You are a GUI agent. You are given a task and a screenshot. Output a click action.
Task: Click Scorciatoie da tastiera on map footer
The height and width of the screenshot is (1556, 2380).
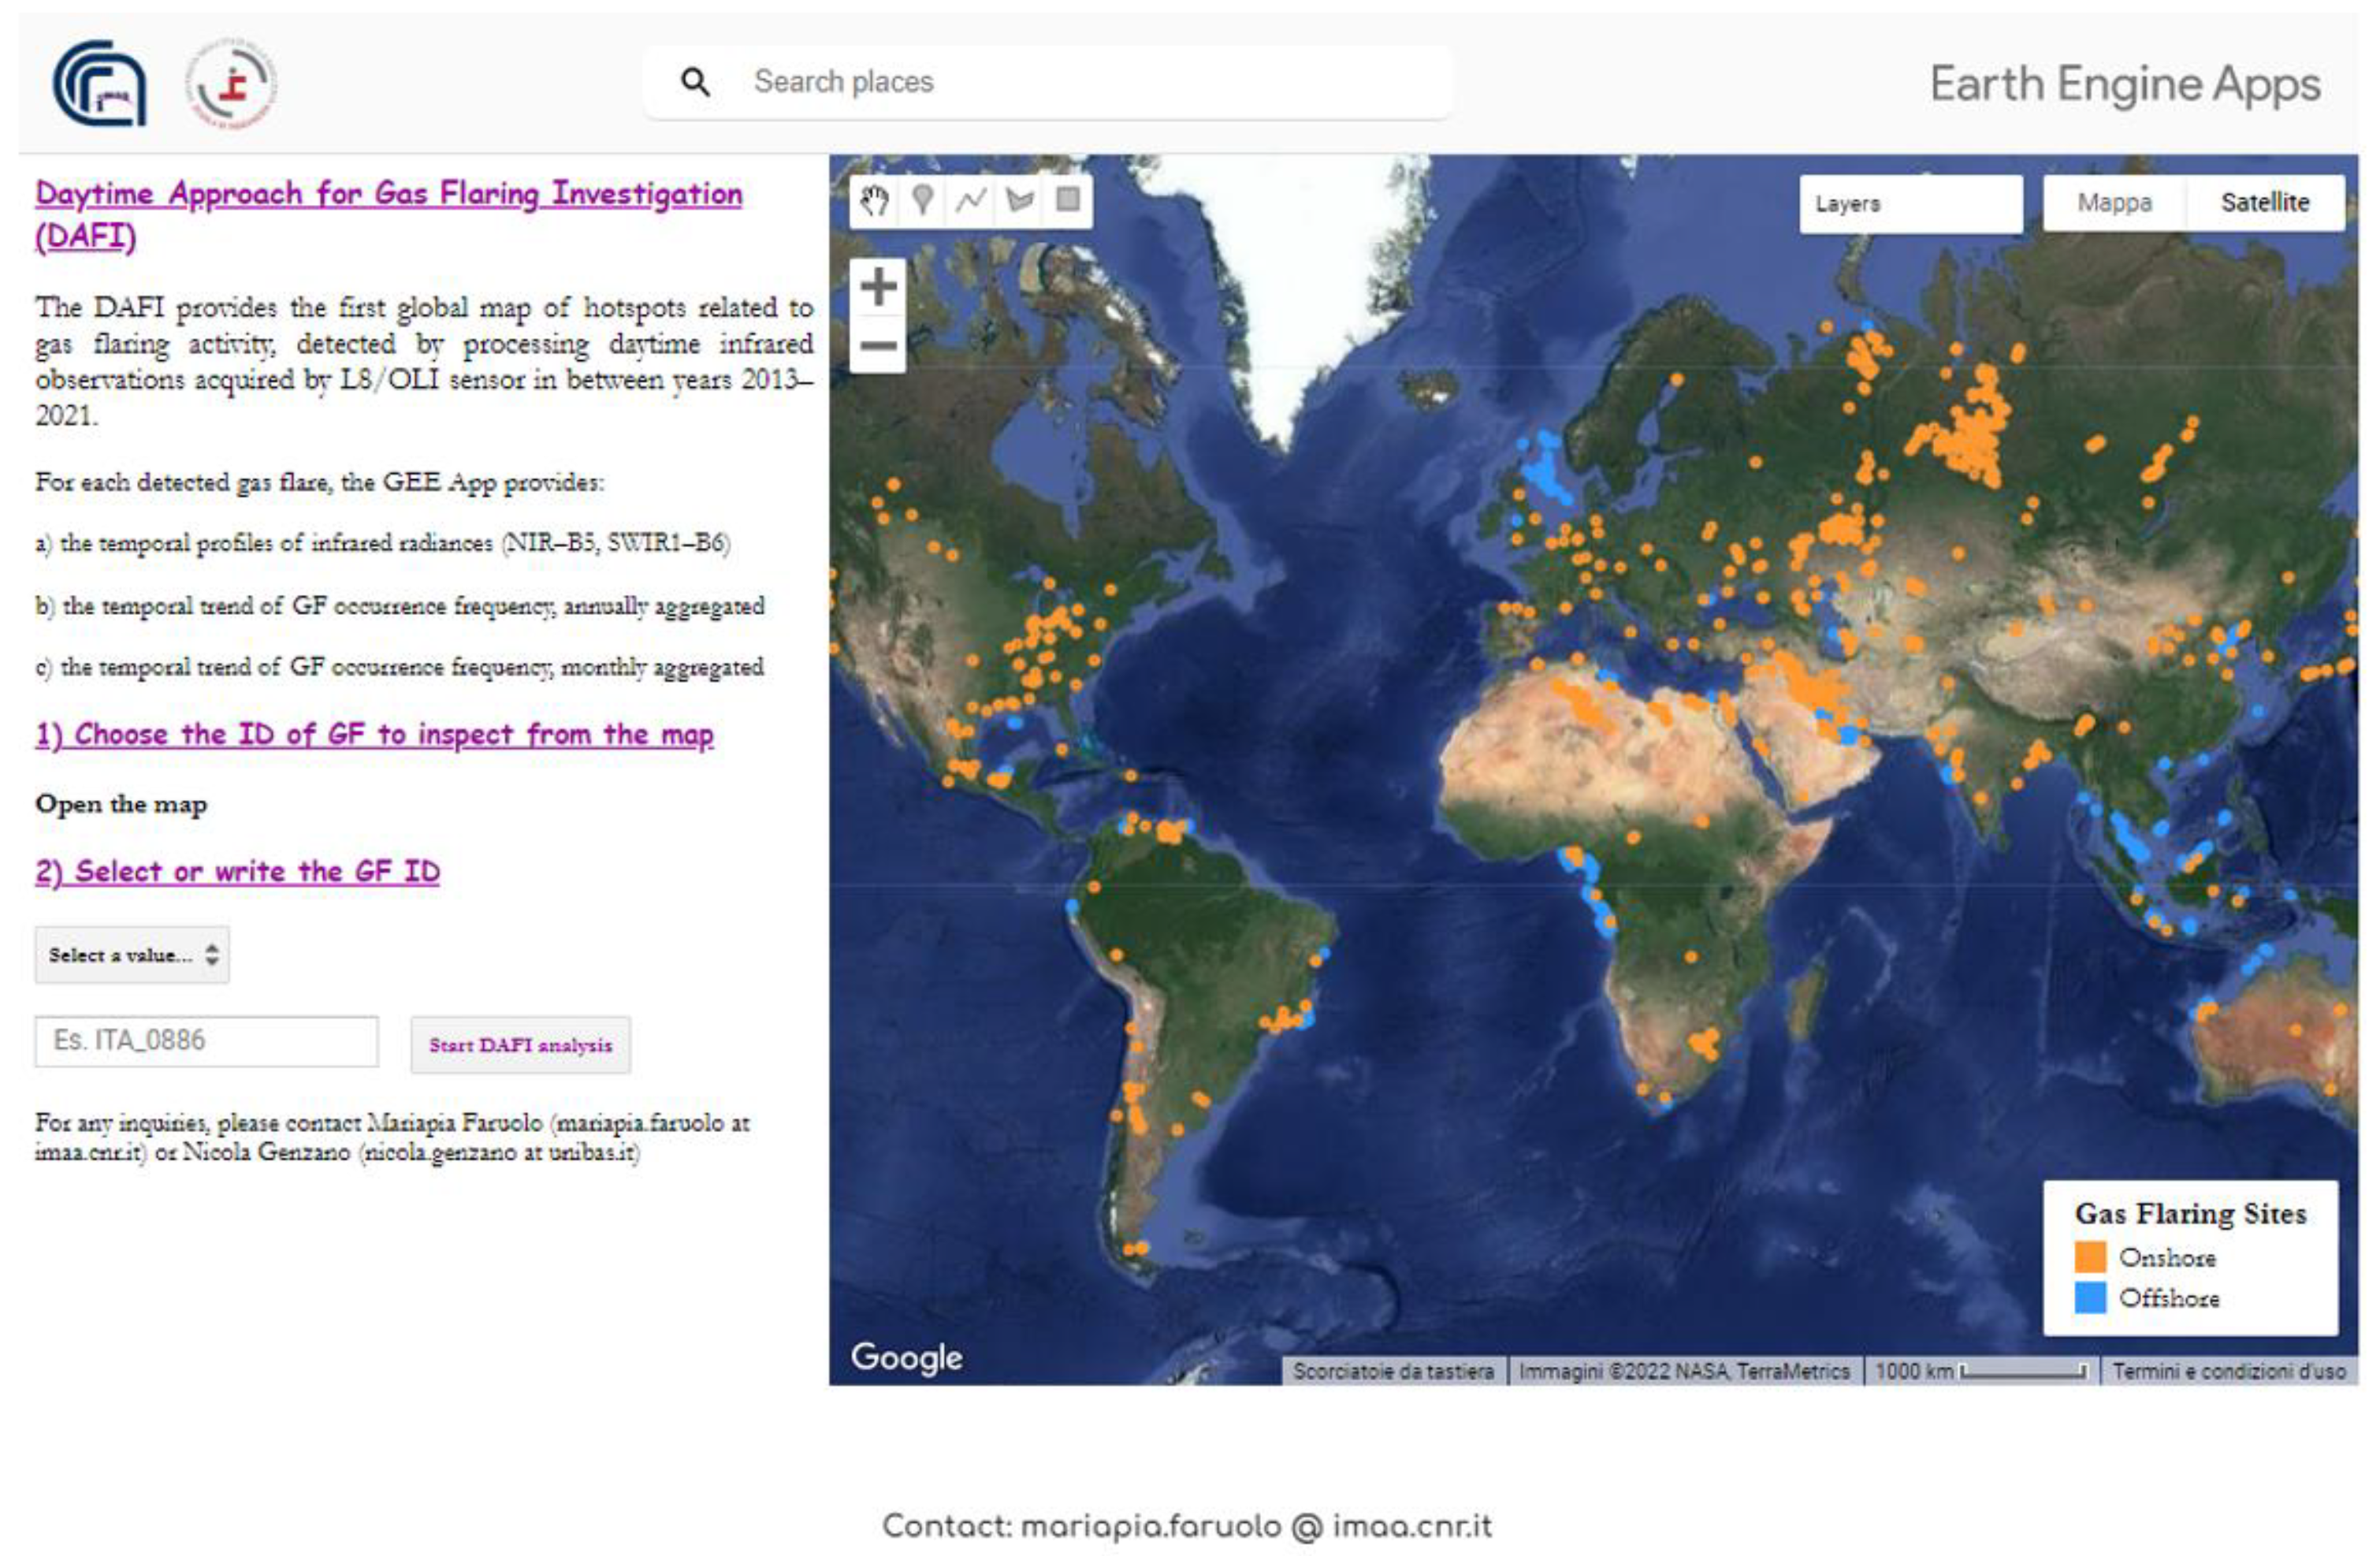[1393, 1371]
